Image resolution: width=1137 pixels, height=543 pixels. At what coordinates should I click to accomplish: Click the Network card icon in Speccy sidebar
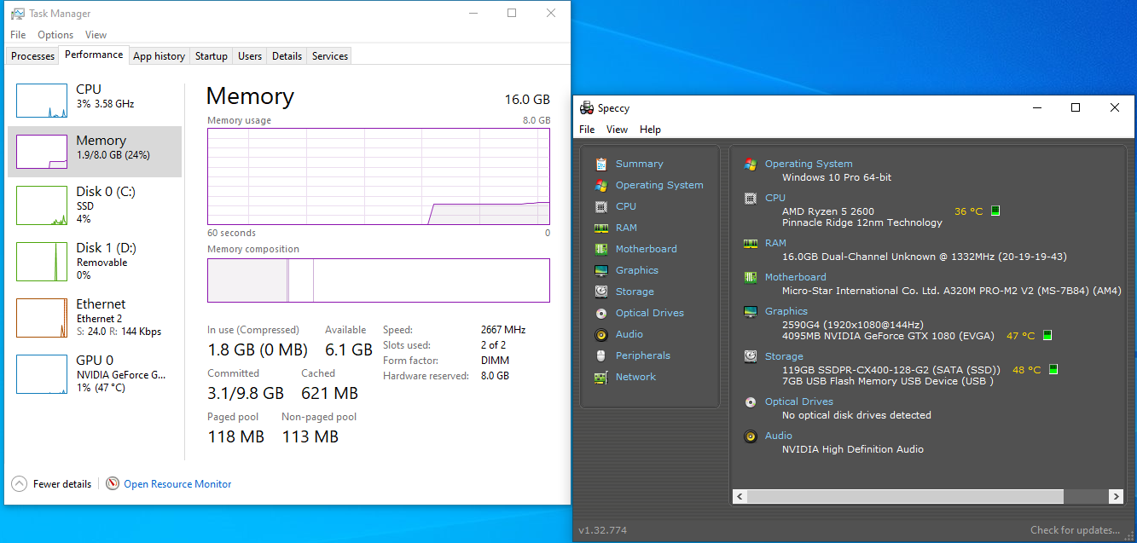pyautogui.click(x=601, y=377)
